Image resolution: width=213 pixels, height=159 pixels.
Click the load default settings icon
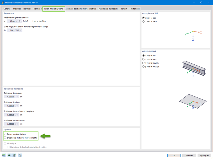click(9, 155)
